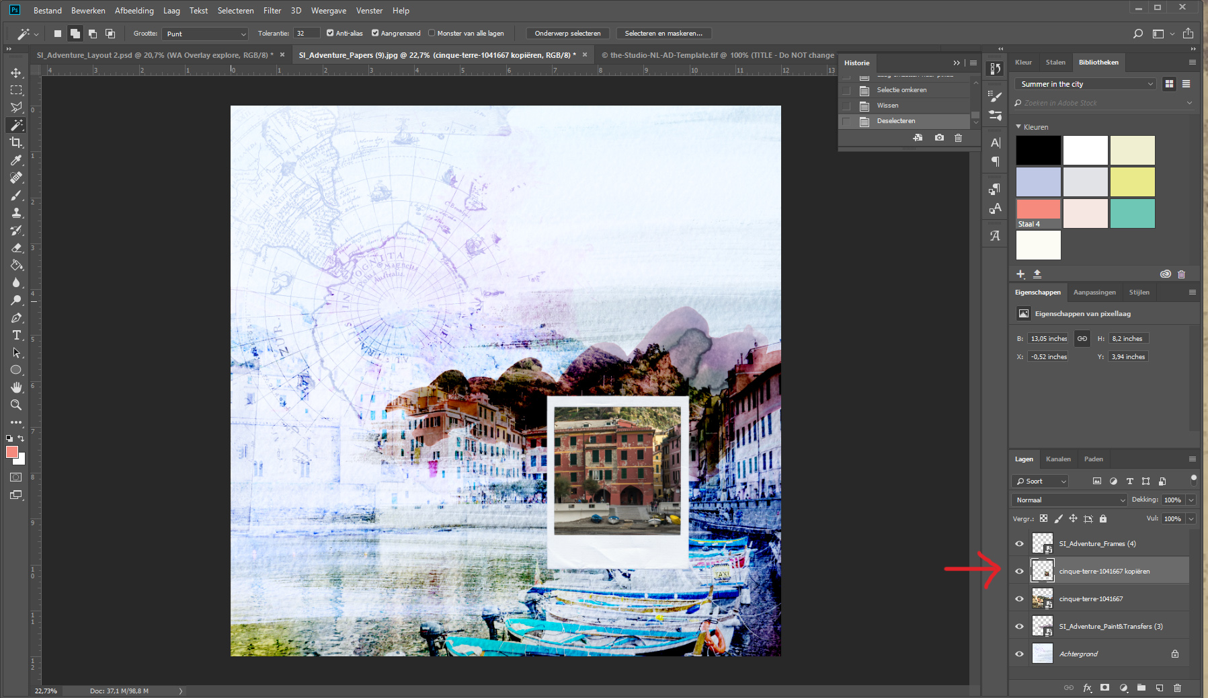Viewport: 1208px width, 698px height.
Task: Select the Move tool
Action: pyautogui.click(x=16, y=73)
